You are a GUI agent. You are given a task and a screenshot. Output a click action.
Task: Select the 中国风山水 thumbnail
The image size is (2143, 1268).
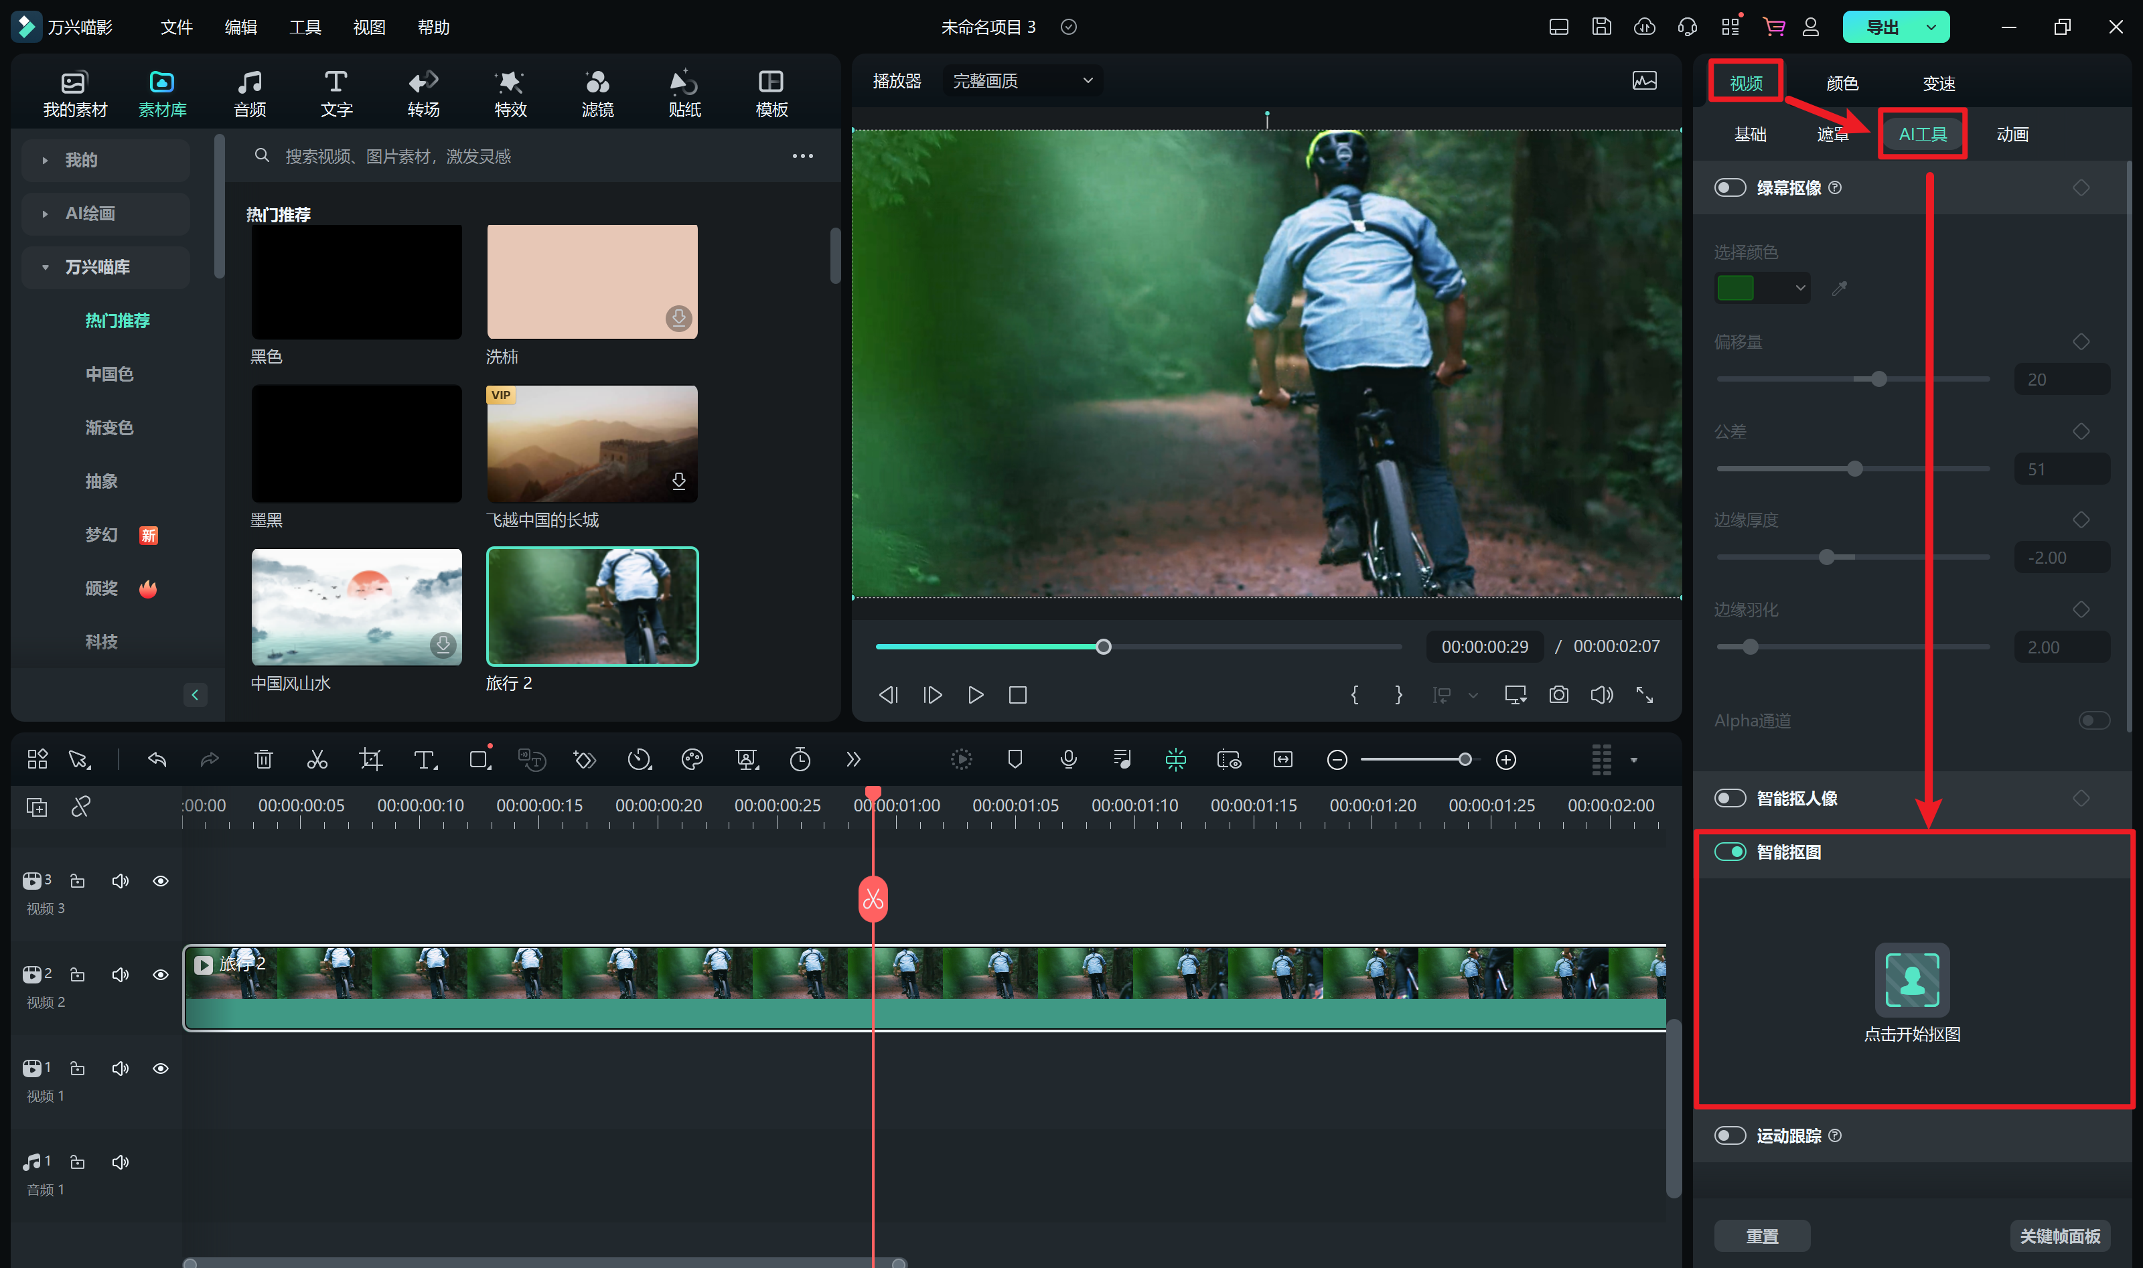point(356,607)
